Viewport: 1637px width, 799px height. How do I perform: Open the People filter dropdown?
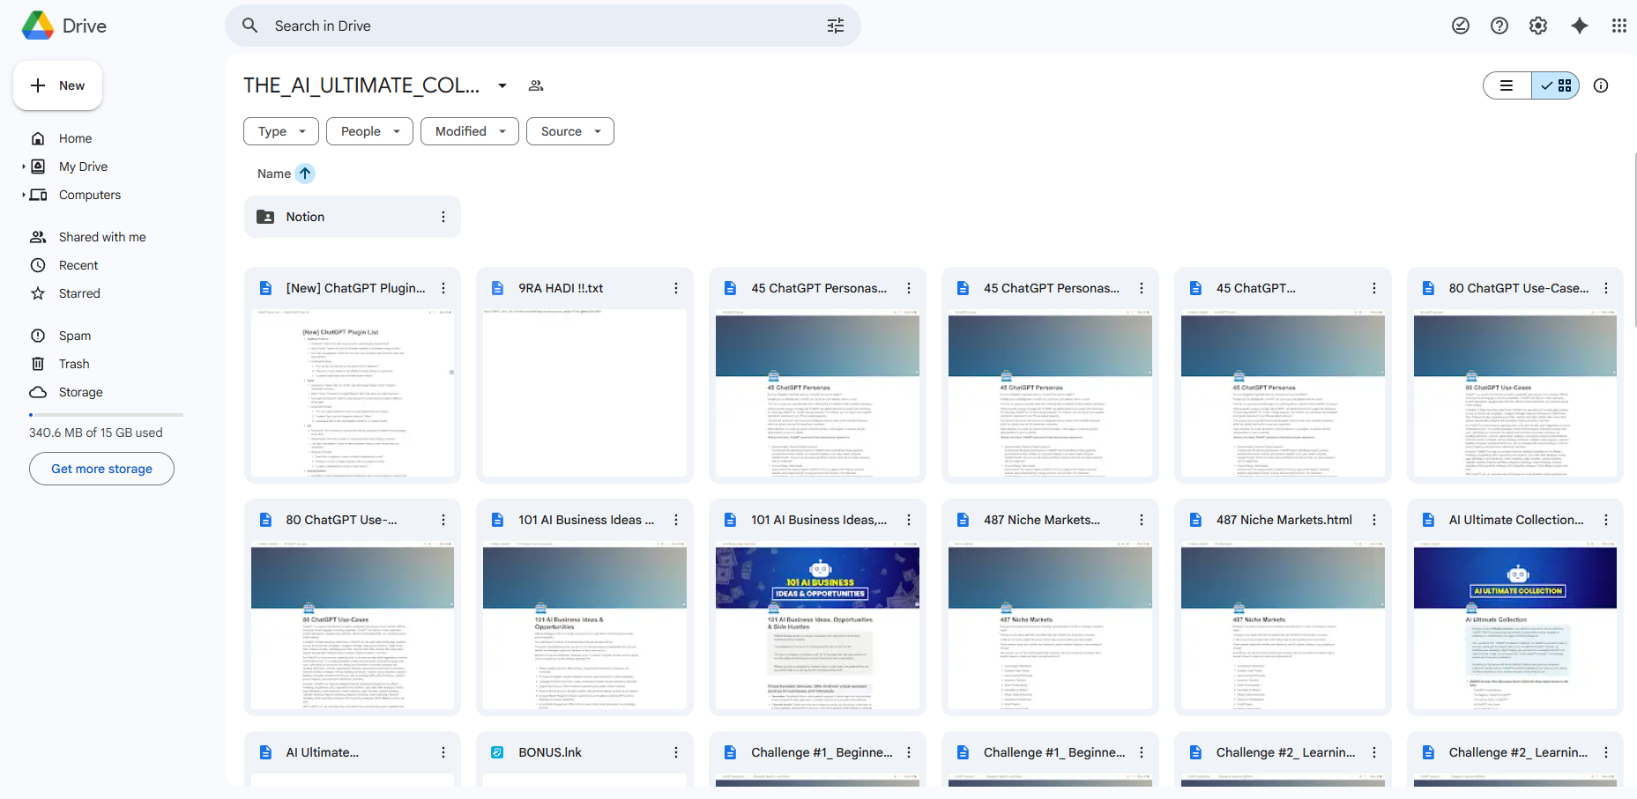coord(370,131)
